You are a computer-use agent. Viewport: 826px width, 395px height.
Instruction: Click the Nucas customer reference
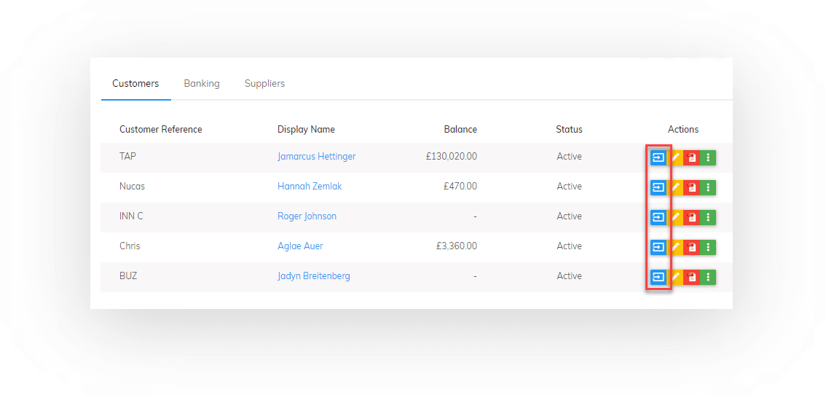(x=133, y=186)
